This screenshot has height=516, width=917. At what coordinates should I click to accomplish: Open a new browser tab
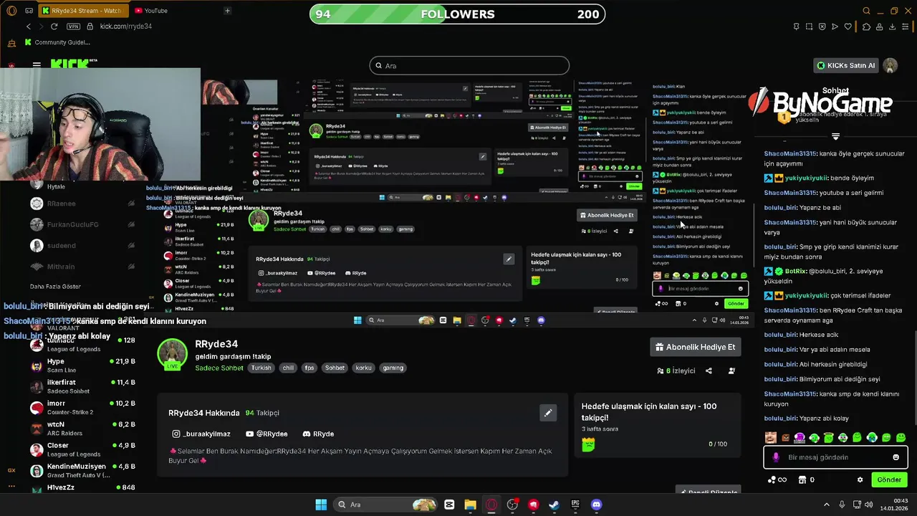[x=227, y=11]
